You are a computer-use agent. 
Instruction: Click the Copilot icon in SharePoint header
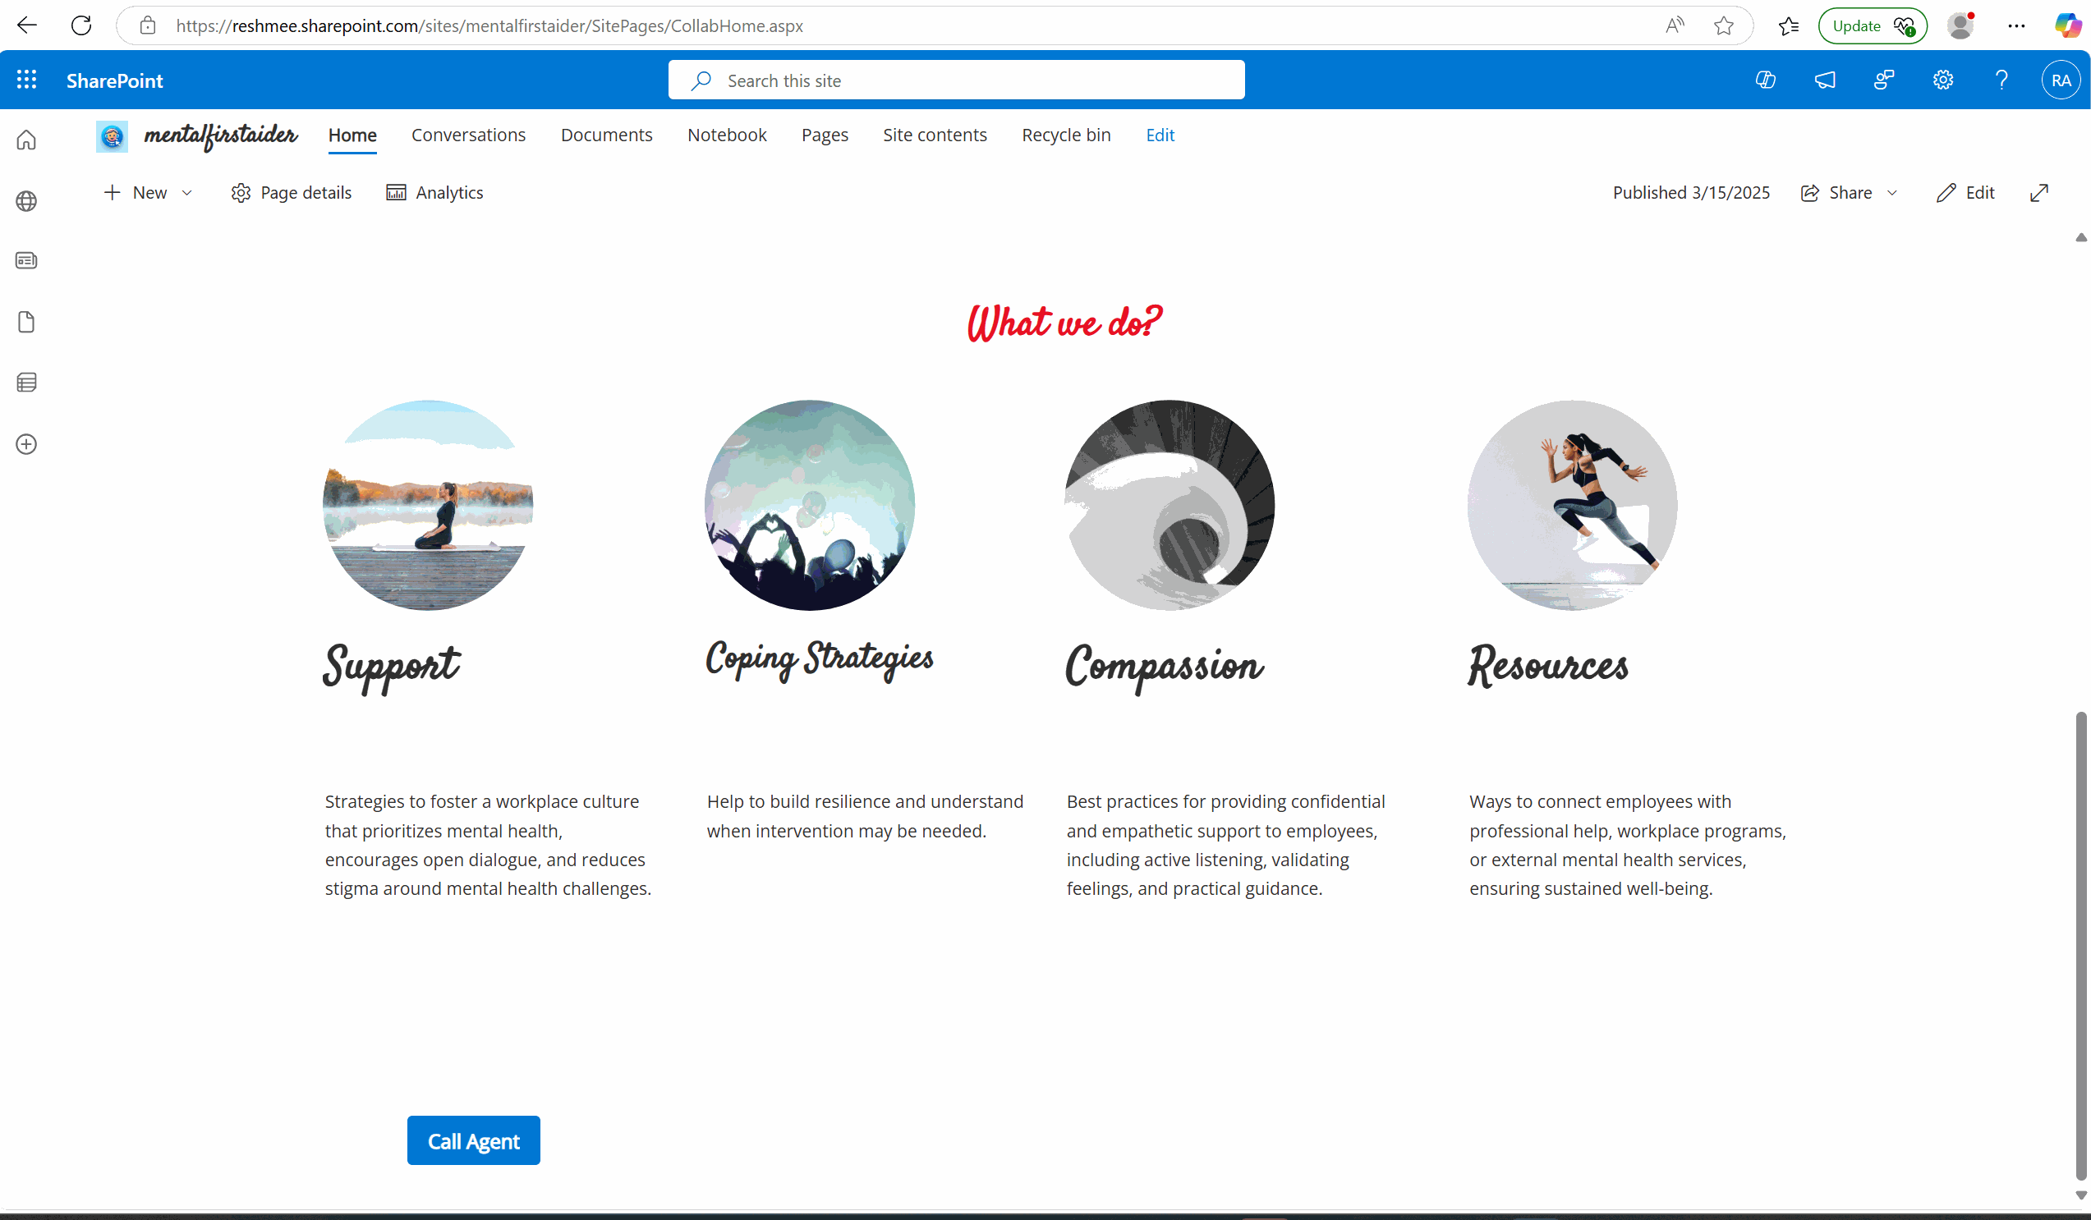[x=1765, y=80]
